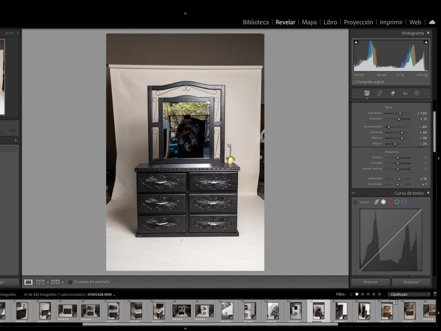Set filter to one star rating

tap(357, 294)
